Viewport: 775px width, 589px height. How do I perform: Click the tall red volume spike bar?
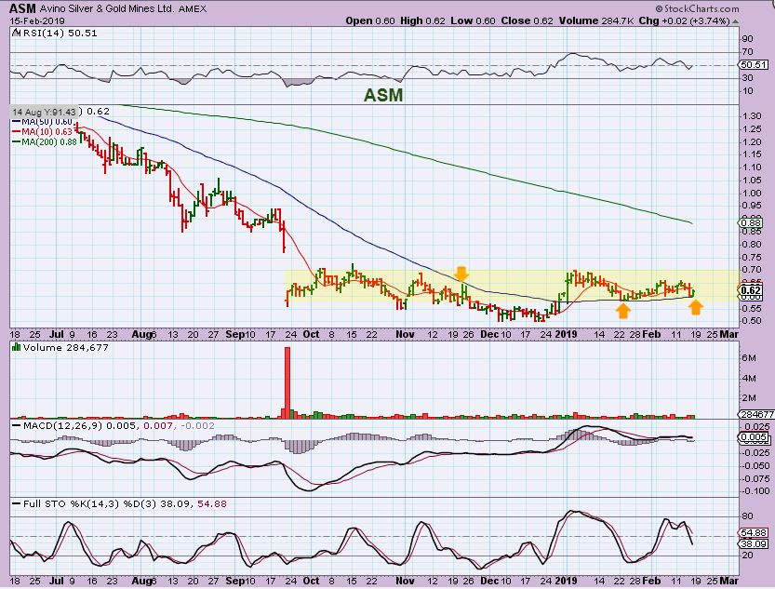pyautogui.click(x=287, y=382)
